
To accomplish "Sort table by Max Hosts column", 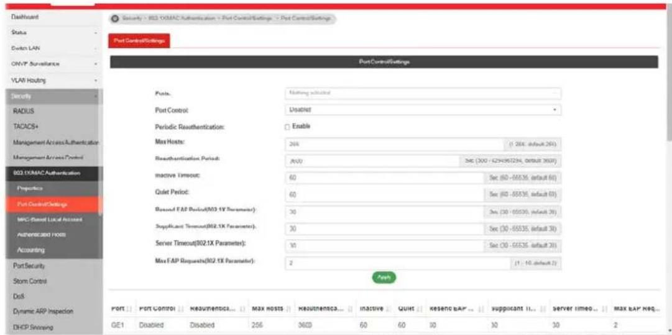I will [271, 308].
